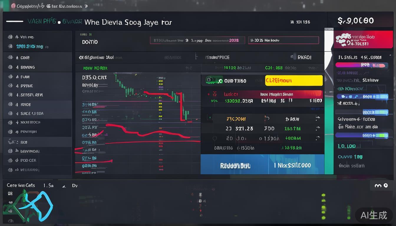Image resolution: width=396 pixels, height=226 pixels.
Task: Click the icon left of BEVINOAL sidebar item
Action: 10,151
